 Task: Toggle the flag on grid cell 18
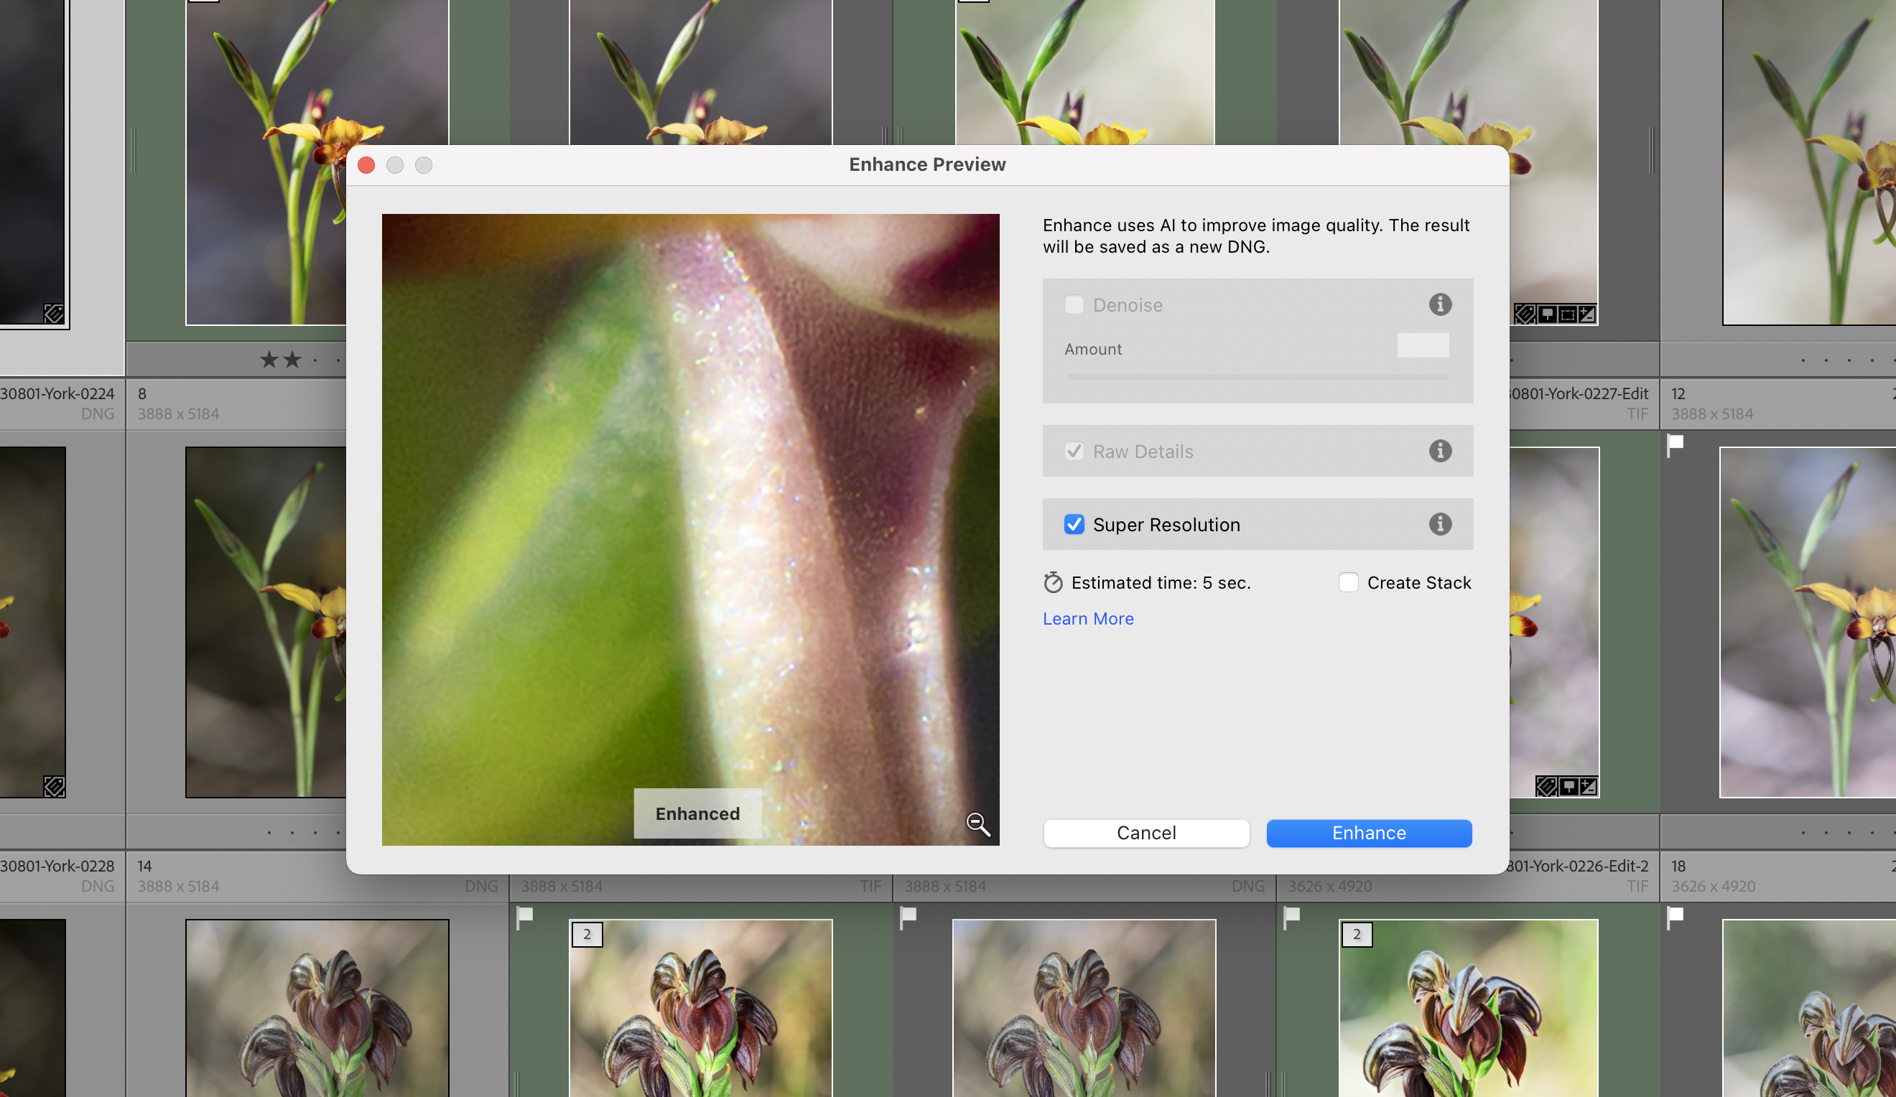point(1675,917)
